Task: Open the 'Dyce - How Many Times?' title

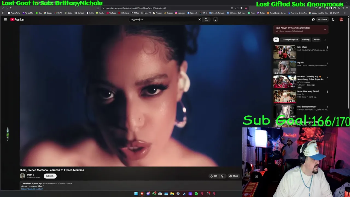Action: (x=308, y=91)
